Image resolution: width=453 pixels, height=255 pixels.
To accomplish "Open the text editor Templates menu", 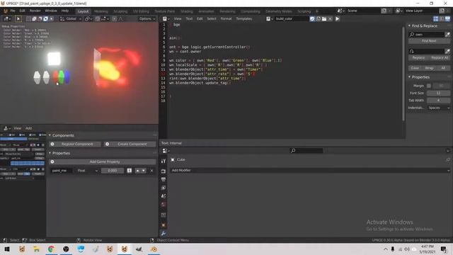I will click(x=243, y=19).
